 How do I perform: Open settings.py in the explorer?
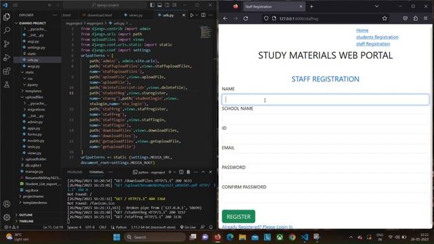coord(36,47)
